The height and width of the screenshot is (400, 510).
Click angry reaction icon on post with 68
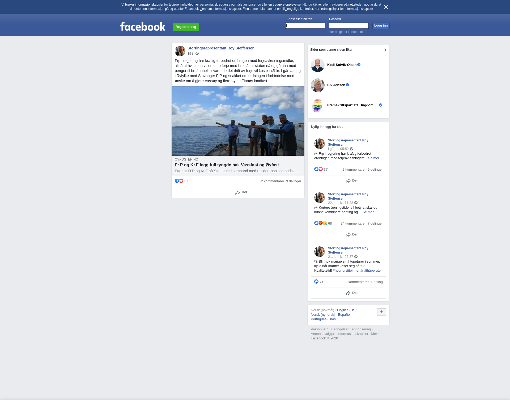pos(321,223)
